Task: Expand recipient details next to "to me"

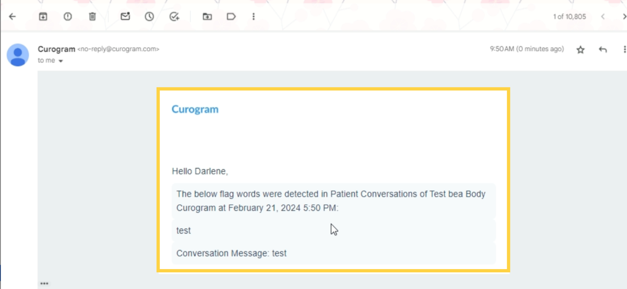Action: coord(61,61)
